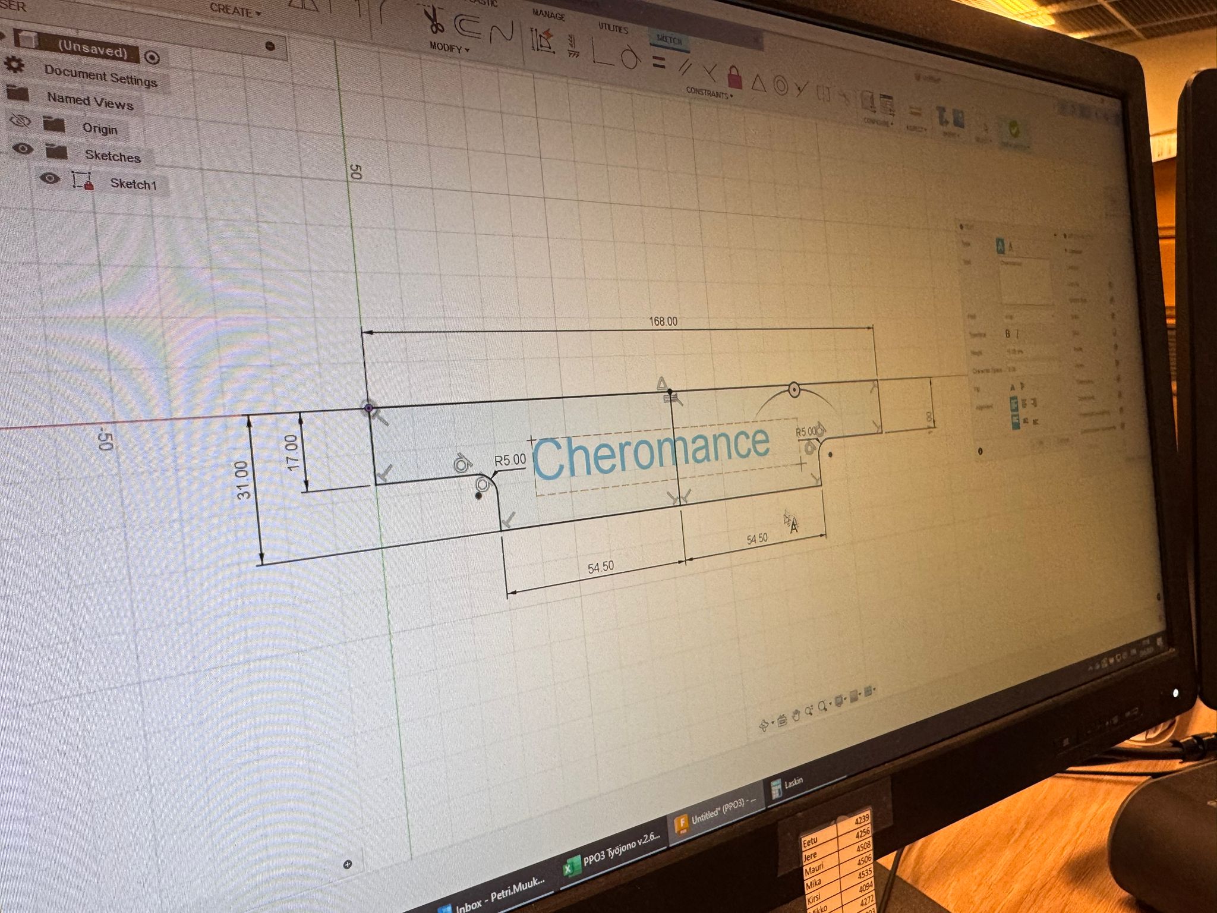Apply the Collinear constraint
Image resolution: width=1217 pixels, height=913 pixels.
(x=802, y=90)
